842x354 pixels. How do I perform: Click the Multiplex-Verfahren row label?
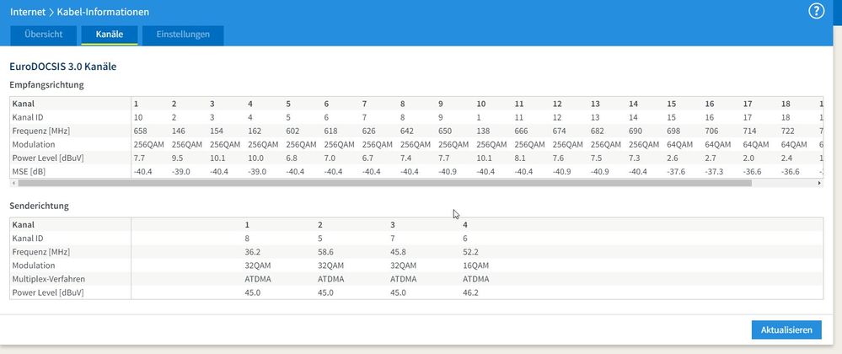(x=48, y=279)
